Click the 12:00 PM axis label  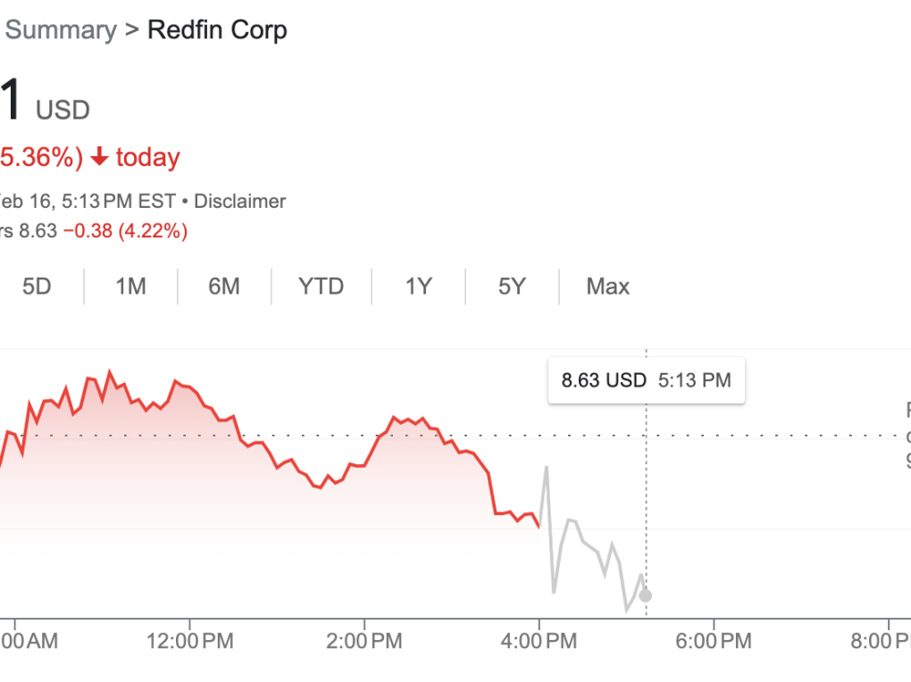[x=188, y=641]
